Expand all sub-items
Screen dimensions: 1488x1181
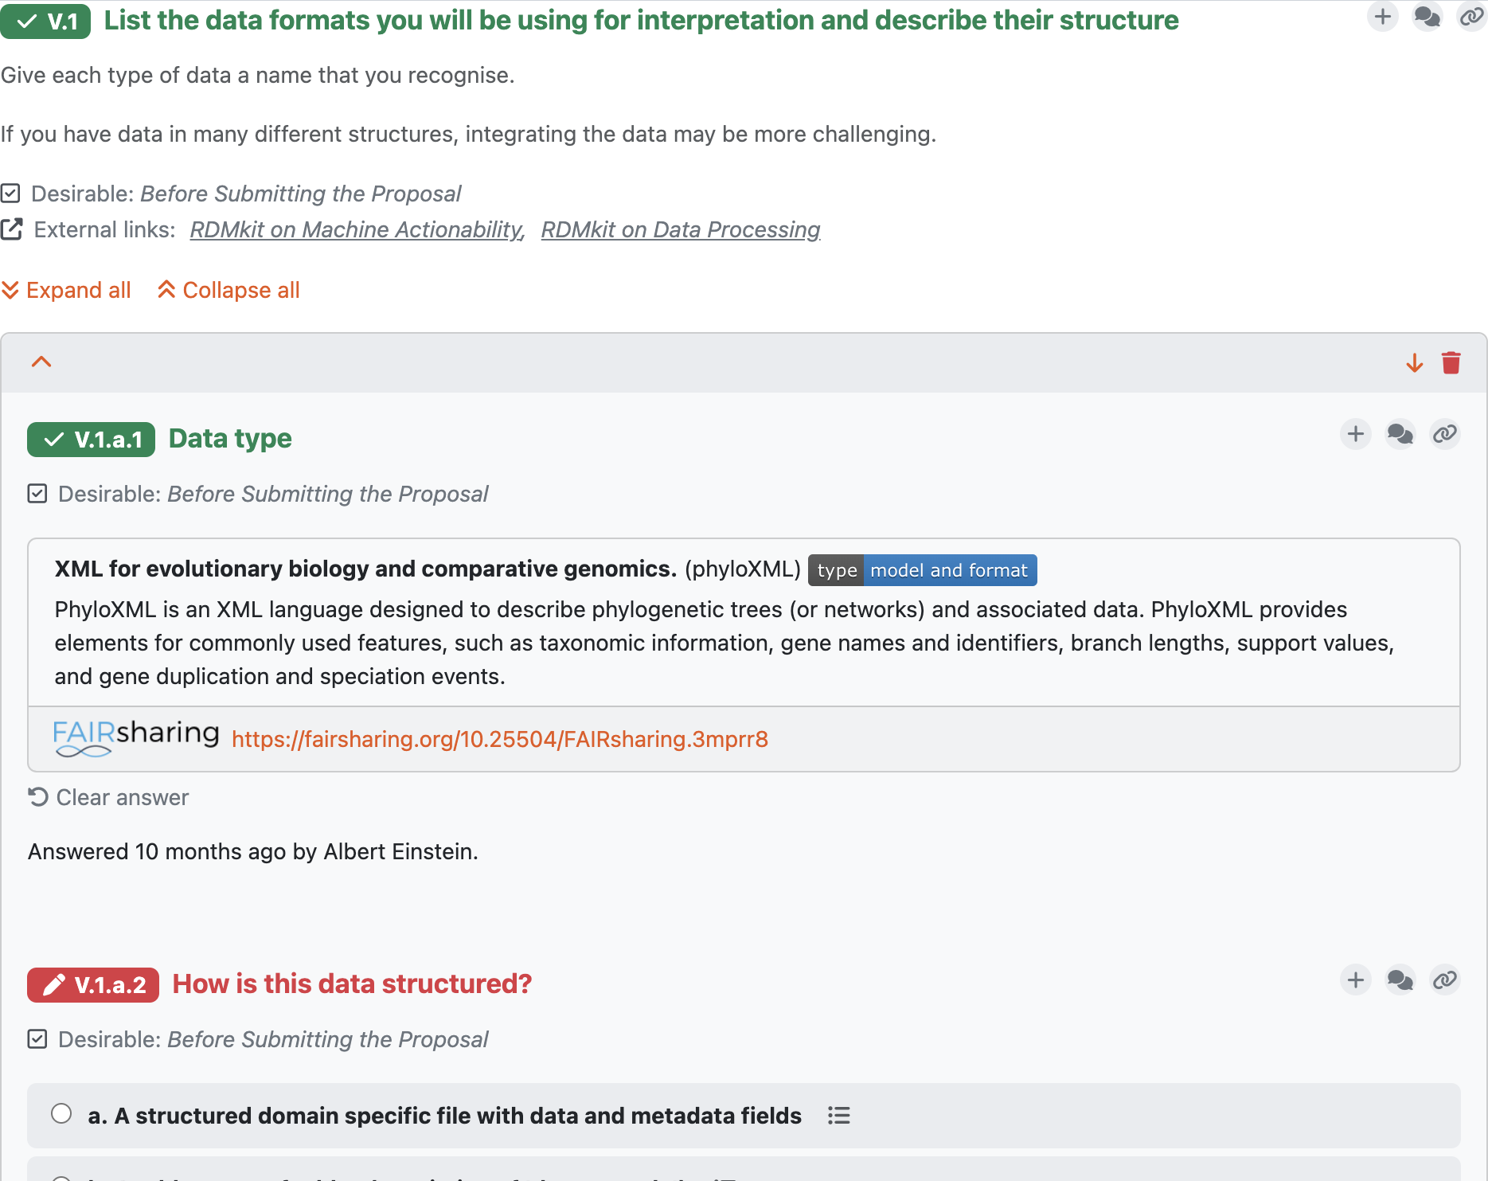coord(66,290)
